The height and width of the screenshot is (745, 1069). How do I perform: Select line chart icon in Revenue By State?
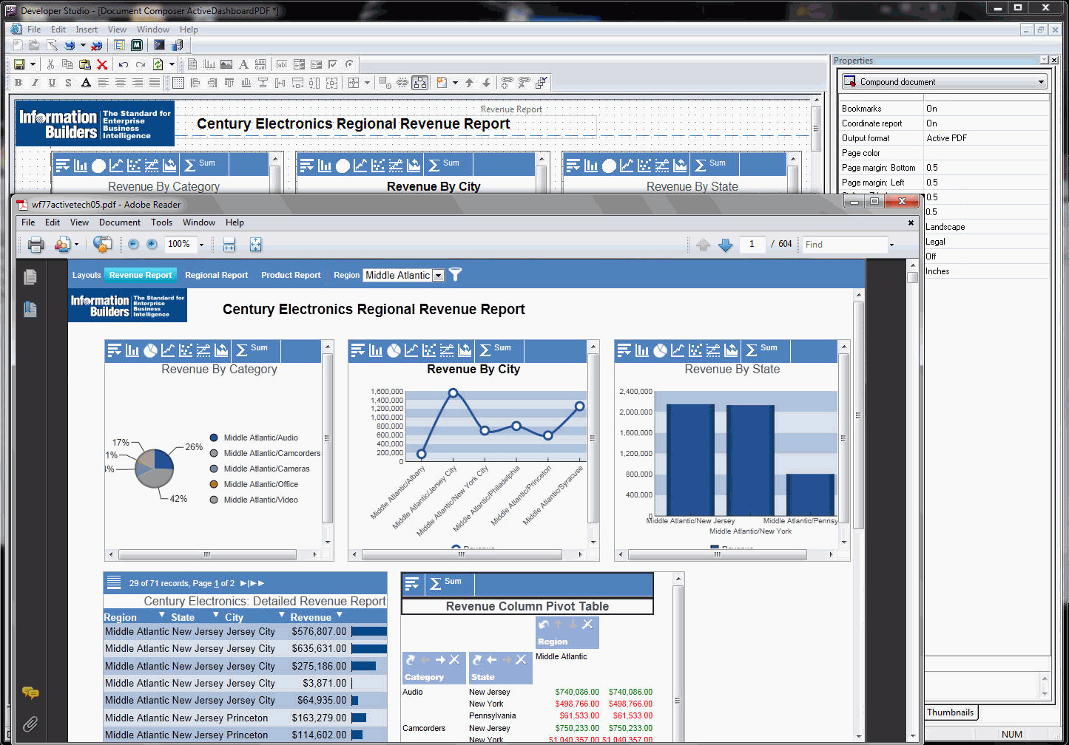[678, 350]
